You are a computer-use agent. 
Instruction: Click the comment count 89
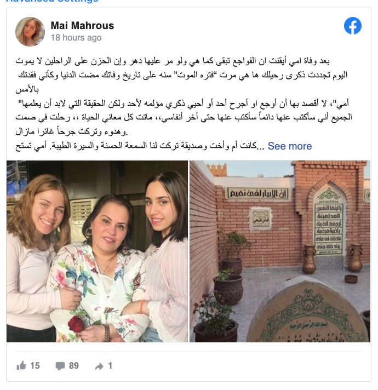click(74, 366)
